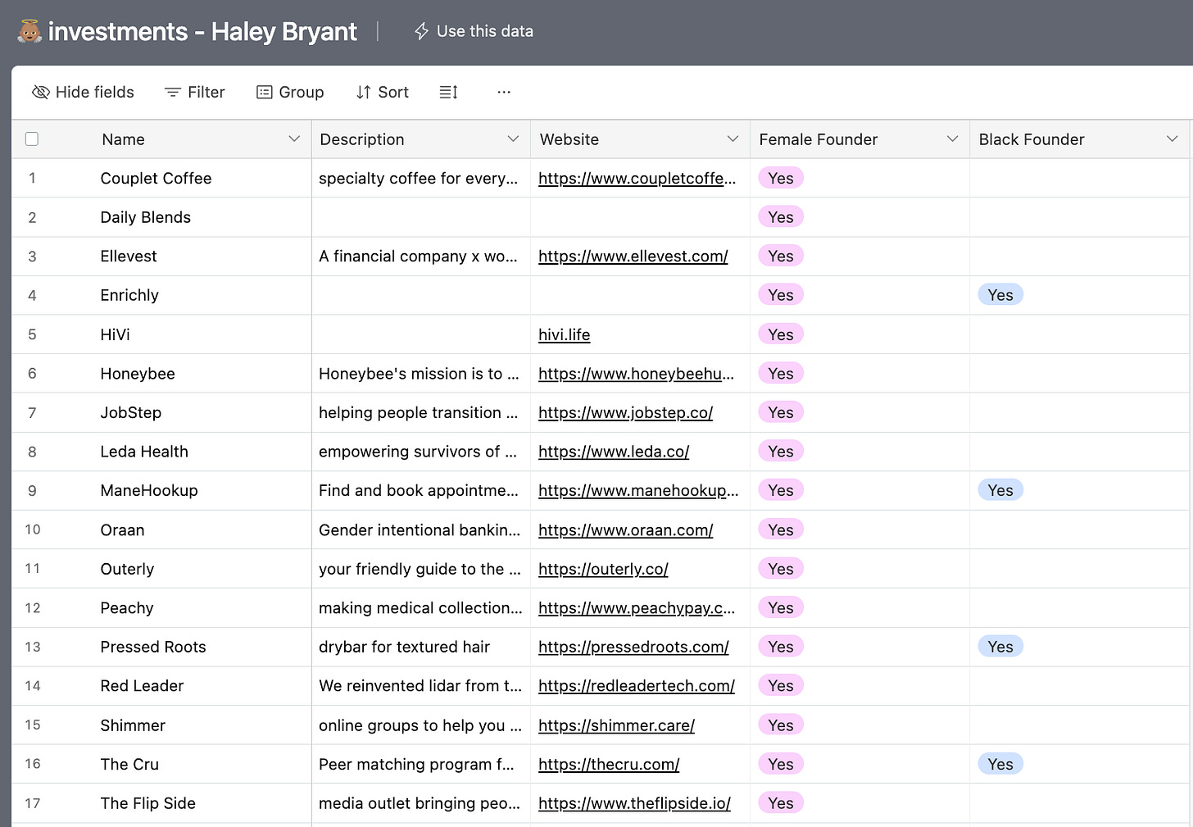Select the The Cru name cell
The height and width of the screenshot is (827, 1193).
tap(202, 764)
